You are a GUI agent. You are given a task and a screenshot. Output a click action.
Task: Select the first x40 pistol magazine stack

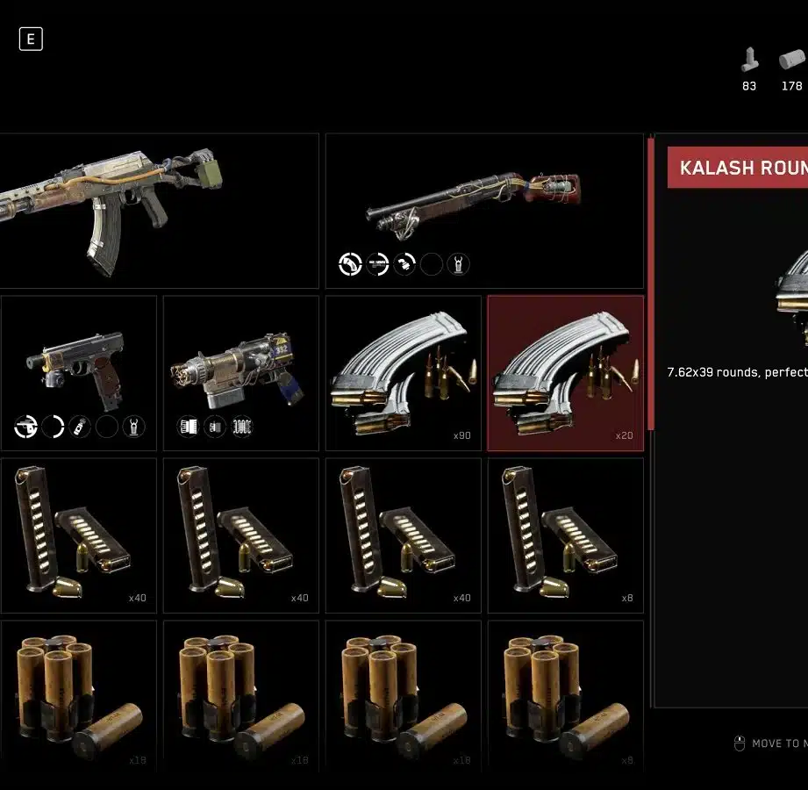78,535
